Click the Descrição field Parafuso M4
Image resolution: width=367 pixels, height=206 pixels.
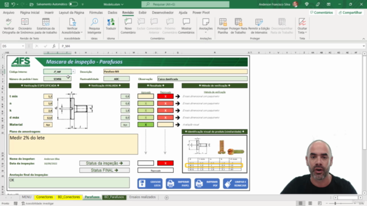[175, 72]
